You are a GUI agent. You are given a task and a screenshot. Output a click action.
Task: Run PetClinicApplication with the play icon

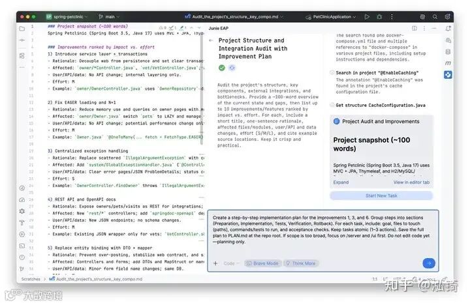point(367,17)
